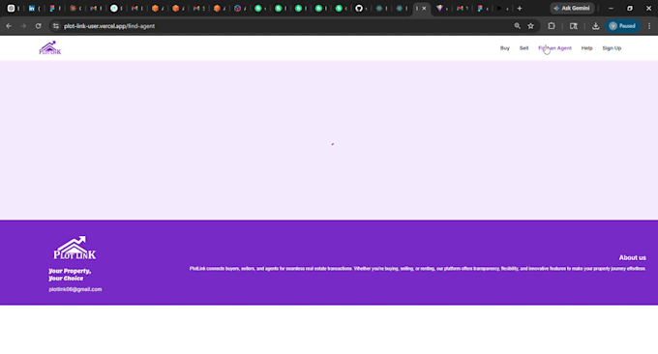This screenshot has width=658, height=354.
Task: Open the Chrome three-dot menu
Action: pos(649,26)
